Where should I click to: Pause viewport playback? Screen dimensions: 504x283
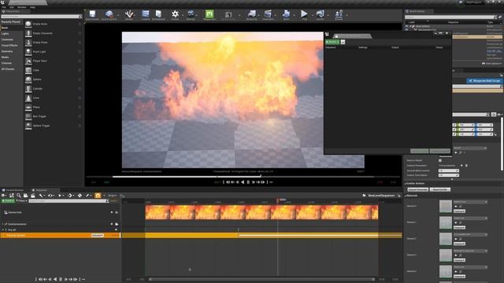point(248,182)
